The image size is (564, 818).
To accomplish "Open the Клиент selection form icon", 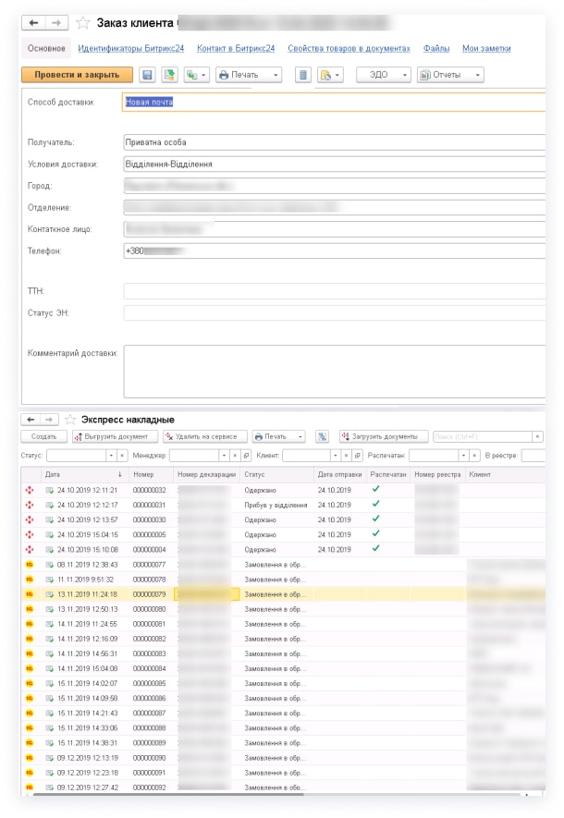I will (x=358, y=456).
